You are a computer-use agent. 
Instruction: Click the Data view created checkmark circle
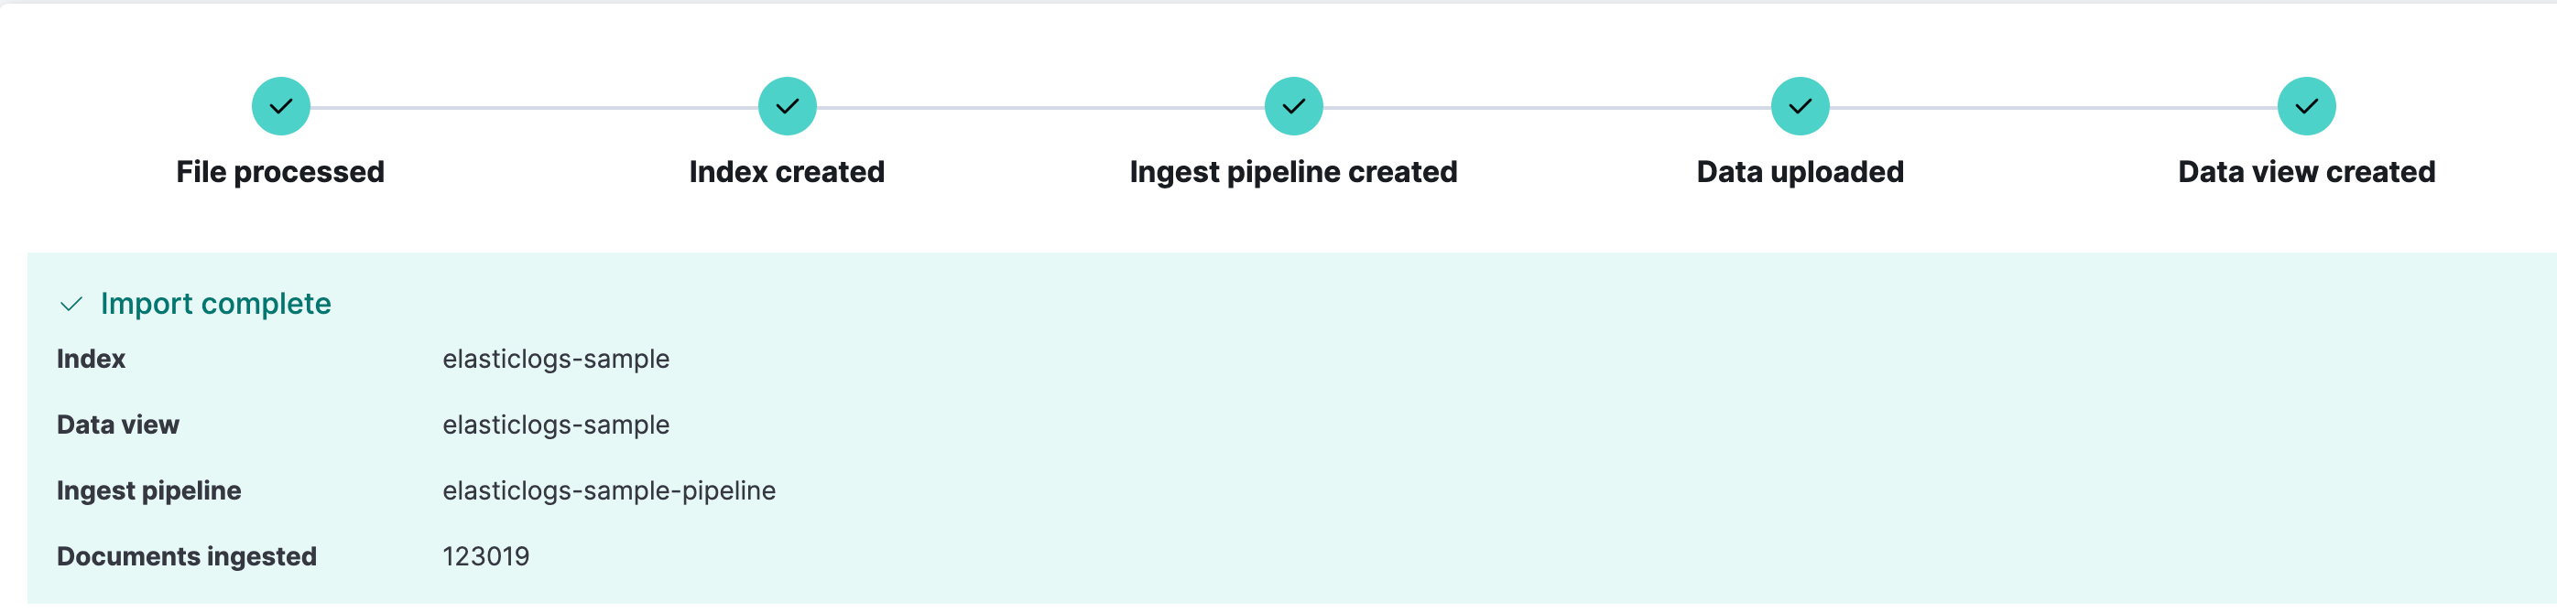(2306, 106)
